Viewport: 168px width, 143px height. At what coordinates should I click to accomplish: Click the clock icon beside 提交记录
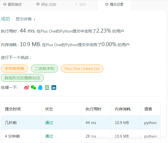tap(107, 5)
